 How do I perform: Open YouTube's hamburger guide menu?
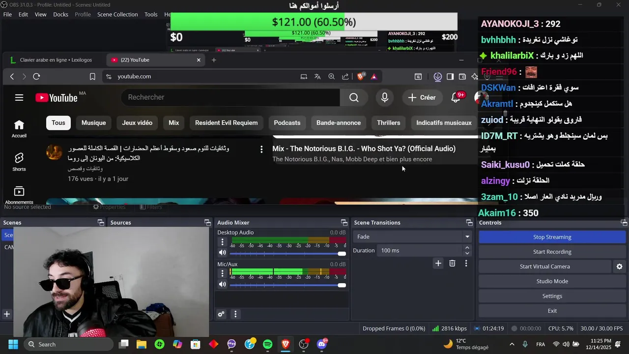19,97
